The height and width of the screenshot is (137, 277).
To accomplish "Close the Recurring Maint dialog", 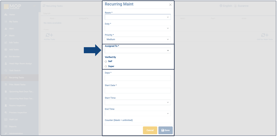I will click(x=170, y=5).
